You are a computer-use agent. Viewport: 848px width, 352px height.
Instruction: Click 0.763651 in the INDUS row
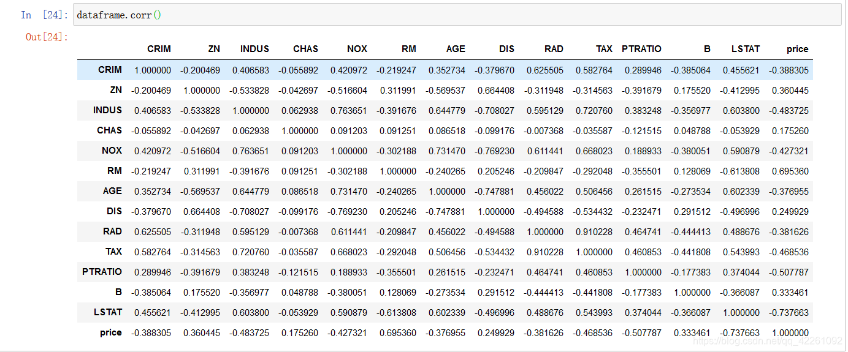pyautogui.click(x=349, y=111)
